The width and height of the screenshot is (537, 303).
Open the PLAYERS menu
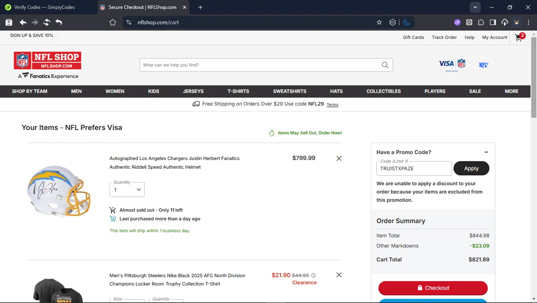tap(435, 91)
